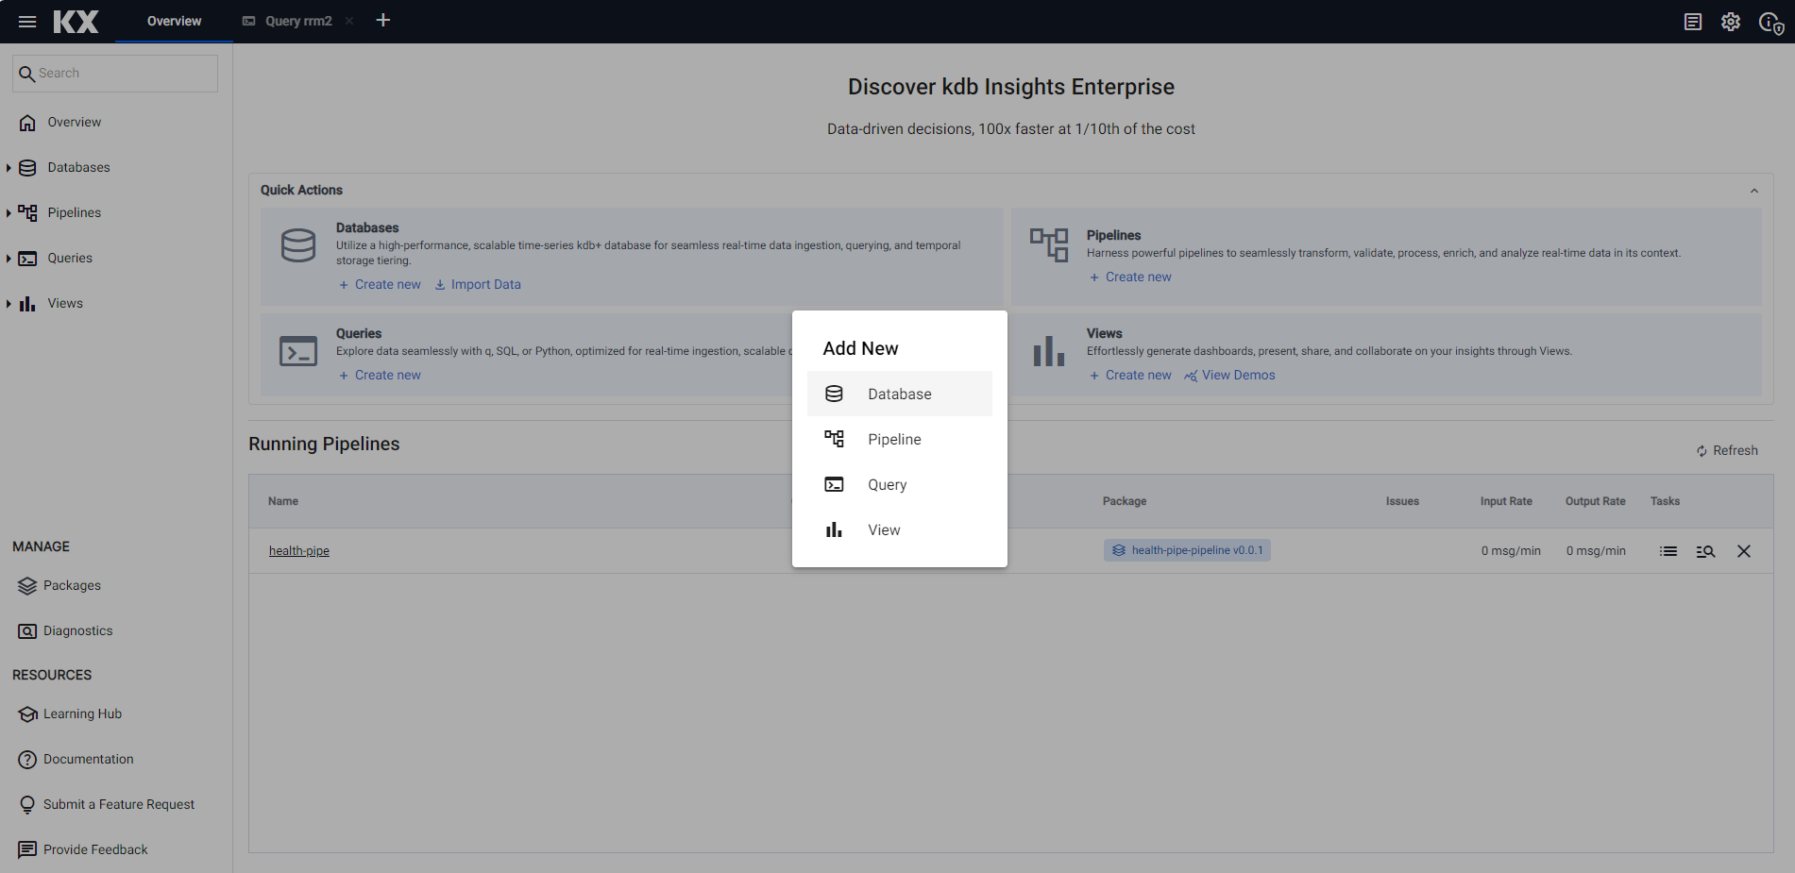
Task: Click the large Databases card icon
Action: pyautogui.click(x=298, y=245)
